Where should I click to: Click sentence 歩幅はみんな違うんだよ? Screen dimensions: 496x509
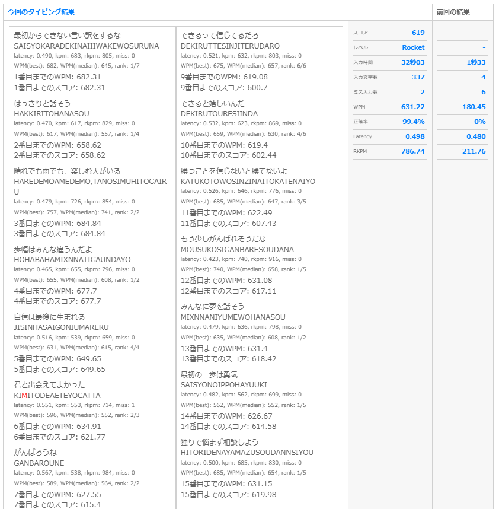[53, 250]
